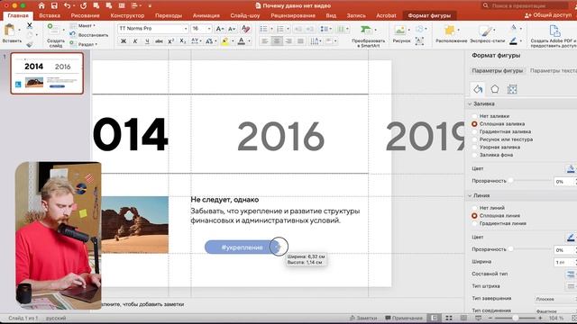Open the Раздел section dropdown
The image size is (577, 324).
point(84,44)
